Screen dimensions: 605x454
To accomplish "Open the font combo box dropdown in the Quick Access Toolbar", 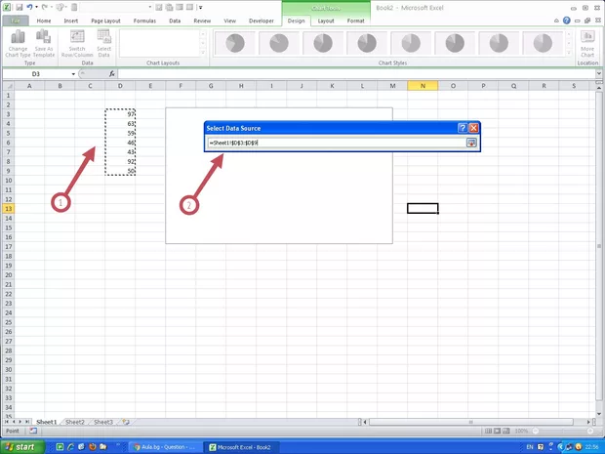I will pyautogui.click(x=149, y=7).
